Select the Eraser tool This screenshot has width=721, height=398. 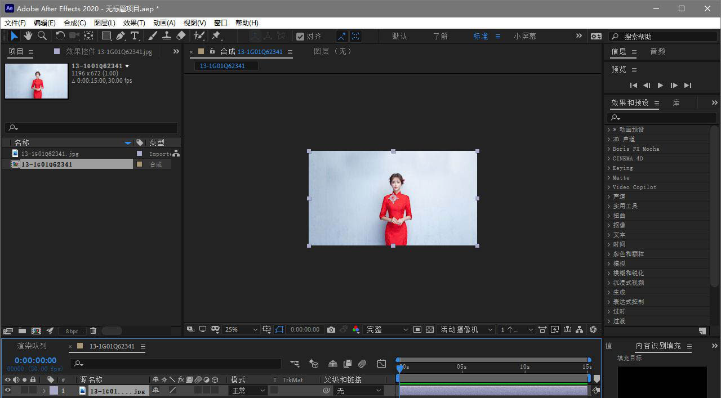point(181,36)
